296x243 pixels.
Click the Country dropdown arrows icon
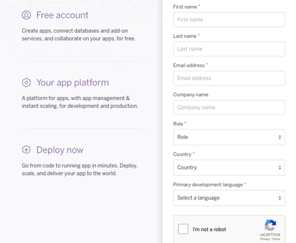[280, 168]
